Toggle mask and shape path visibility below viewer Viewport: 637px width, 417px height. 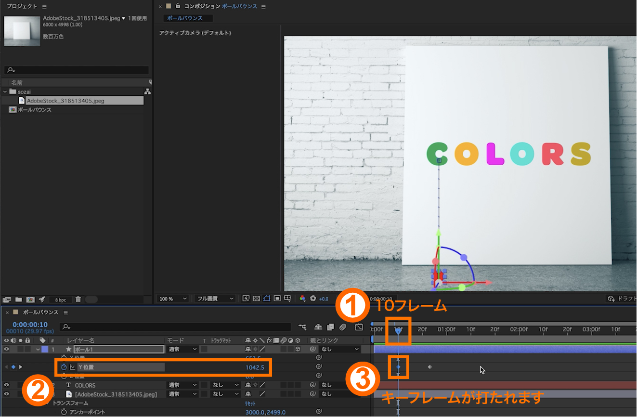point(267,299)
